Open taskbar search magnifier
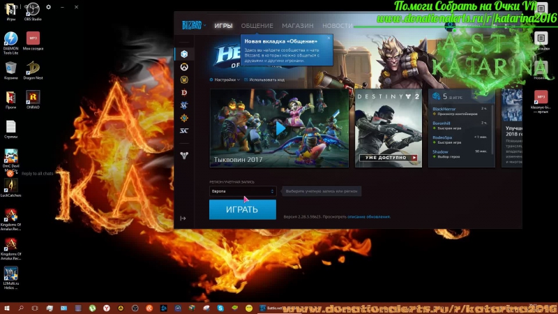558x314 pixels. pyautogui.click(x=21, y=308)
